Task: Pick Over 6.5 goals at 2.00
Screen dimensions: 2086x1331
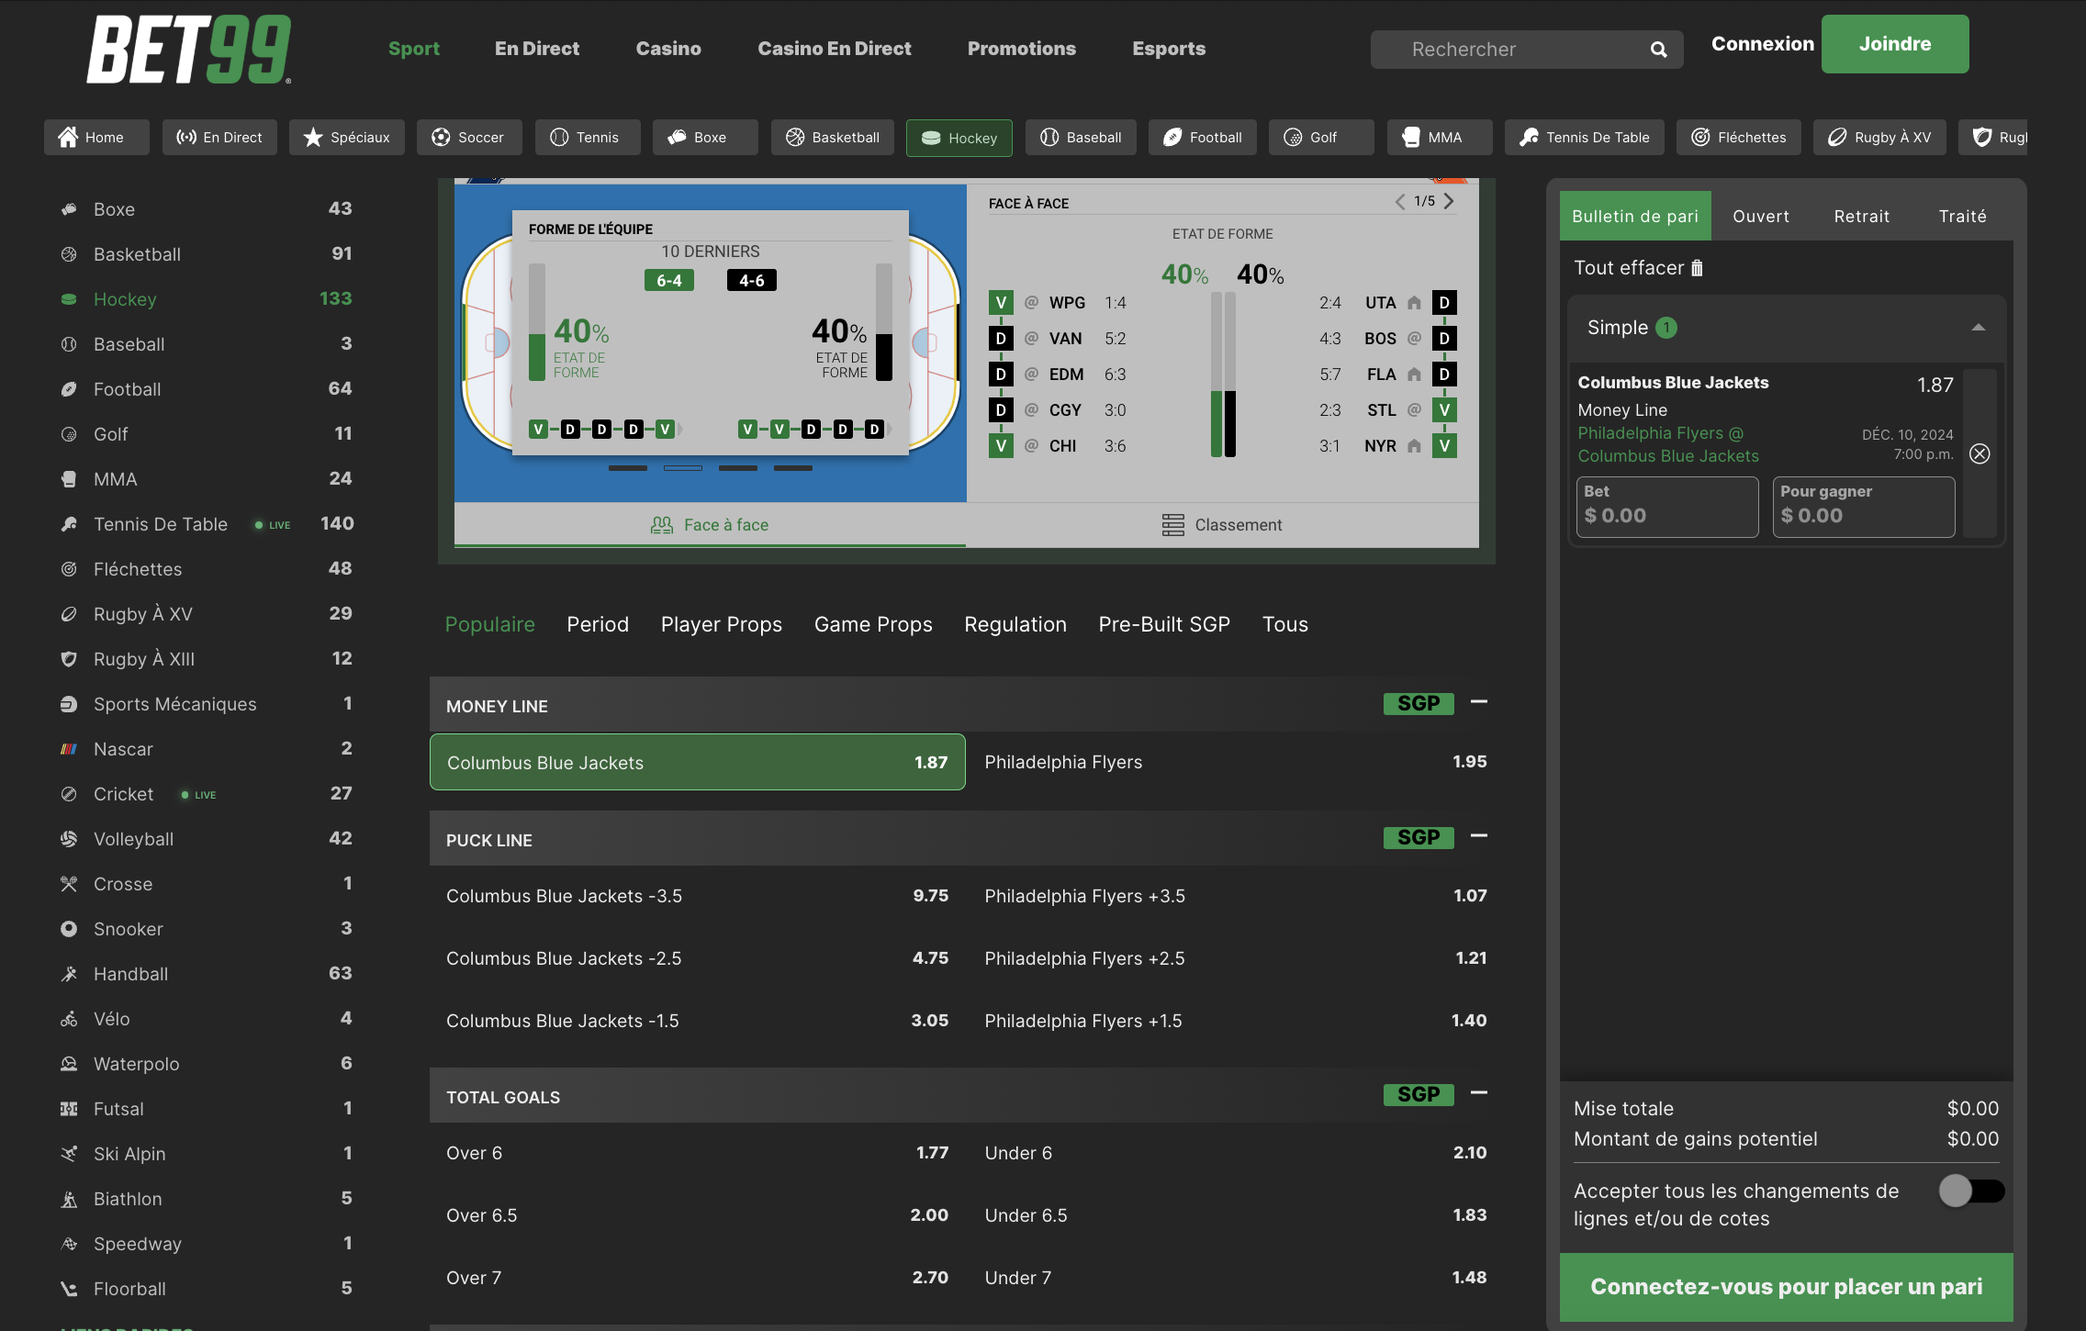Action: tap(697, 1215)
